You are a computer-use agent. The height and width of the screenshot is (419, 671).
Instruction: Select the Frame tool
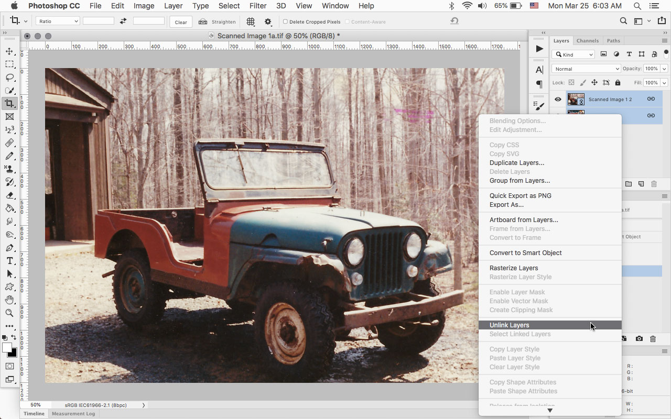[x=9, y=117]
